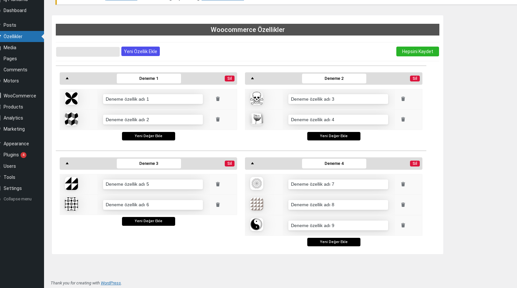The image size is (517, 288).
Task: Edit the 'Deneme 4' group name field
Action: tap(334, 164)
